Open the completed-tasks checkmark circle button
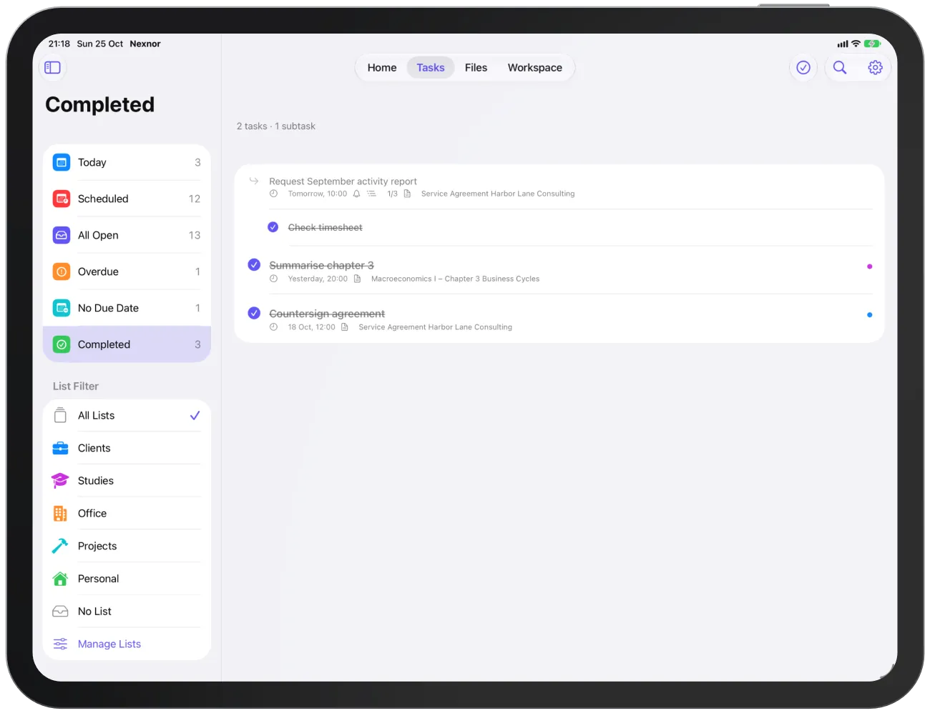This screenshot has height=713, width=930. (803, 67)
